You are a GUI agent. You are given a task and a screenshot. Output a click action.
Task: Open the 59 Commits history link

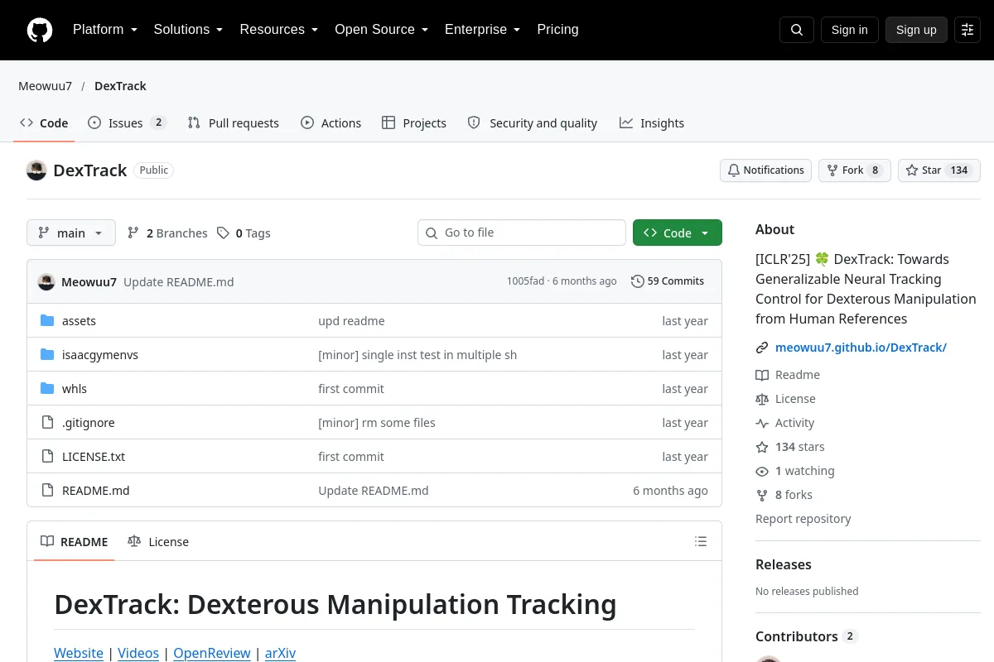coord(668,281)
